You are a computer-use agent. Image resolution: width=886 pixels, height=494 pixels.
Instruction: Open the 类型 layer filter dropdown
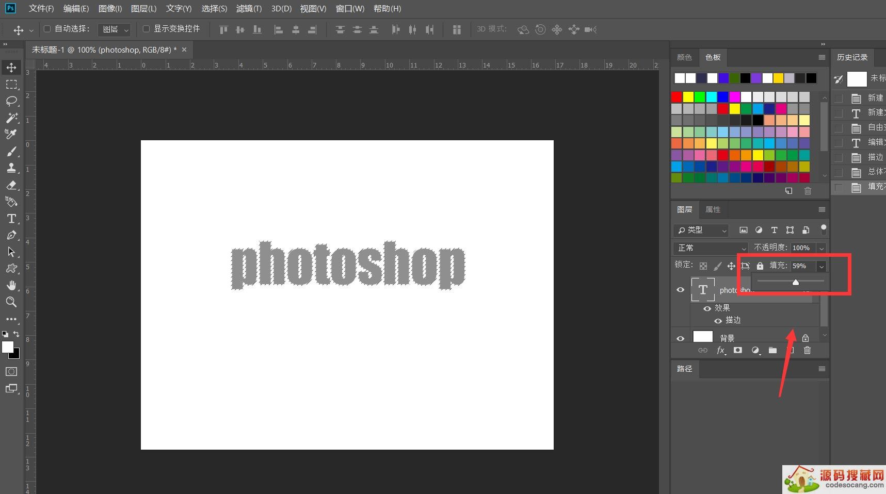point(701,230)
